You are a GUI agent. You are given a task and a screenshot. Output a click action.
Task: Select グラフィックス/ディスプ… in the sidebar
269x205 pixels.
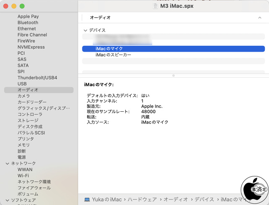tap(44, 108)
